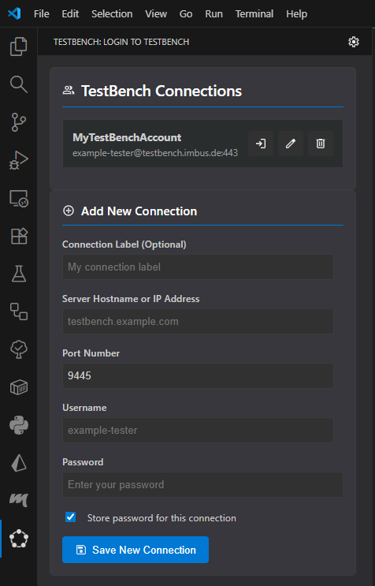Open the Edit menu

coord(70,14)
